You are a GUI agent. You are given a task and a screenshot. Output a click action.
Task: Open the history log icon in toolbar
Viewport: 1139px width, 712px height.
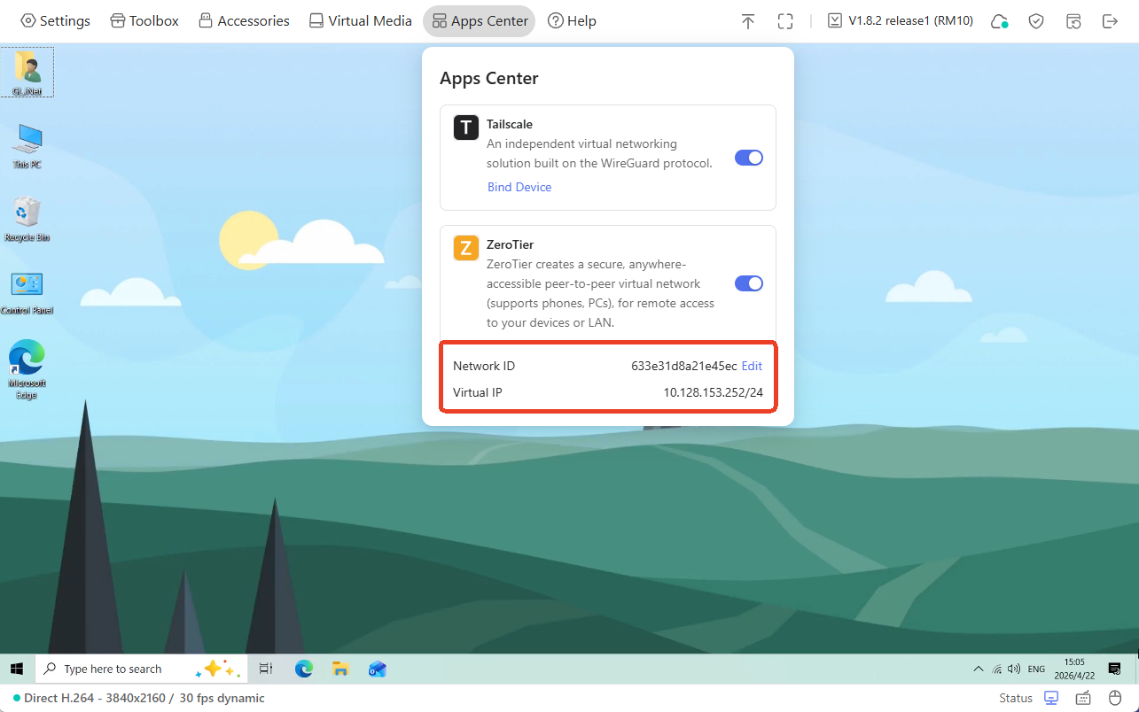(1073, 21)
